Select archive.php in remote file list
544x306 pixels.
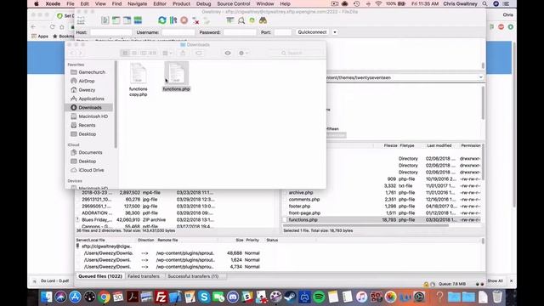point(301,193)
